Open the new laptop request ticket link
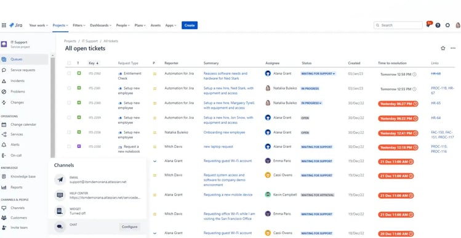 pos(218,147)
